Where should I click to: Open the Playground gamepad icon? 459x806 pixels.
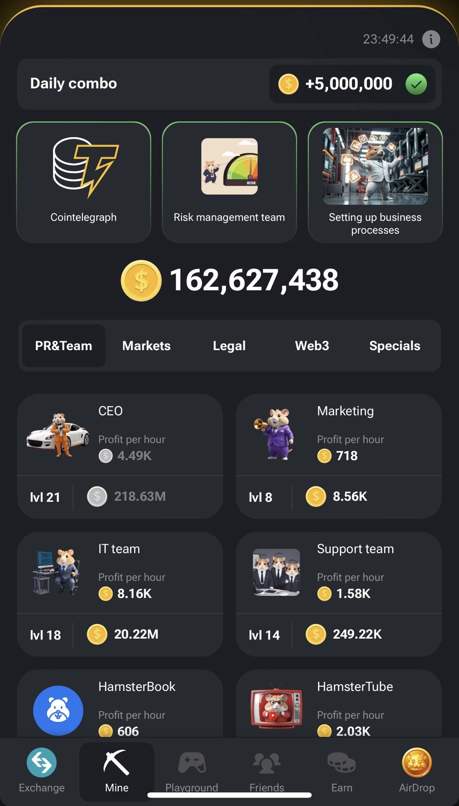point(192,763)
